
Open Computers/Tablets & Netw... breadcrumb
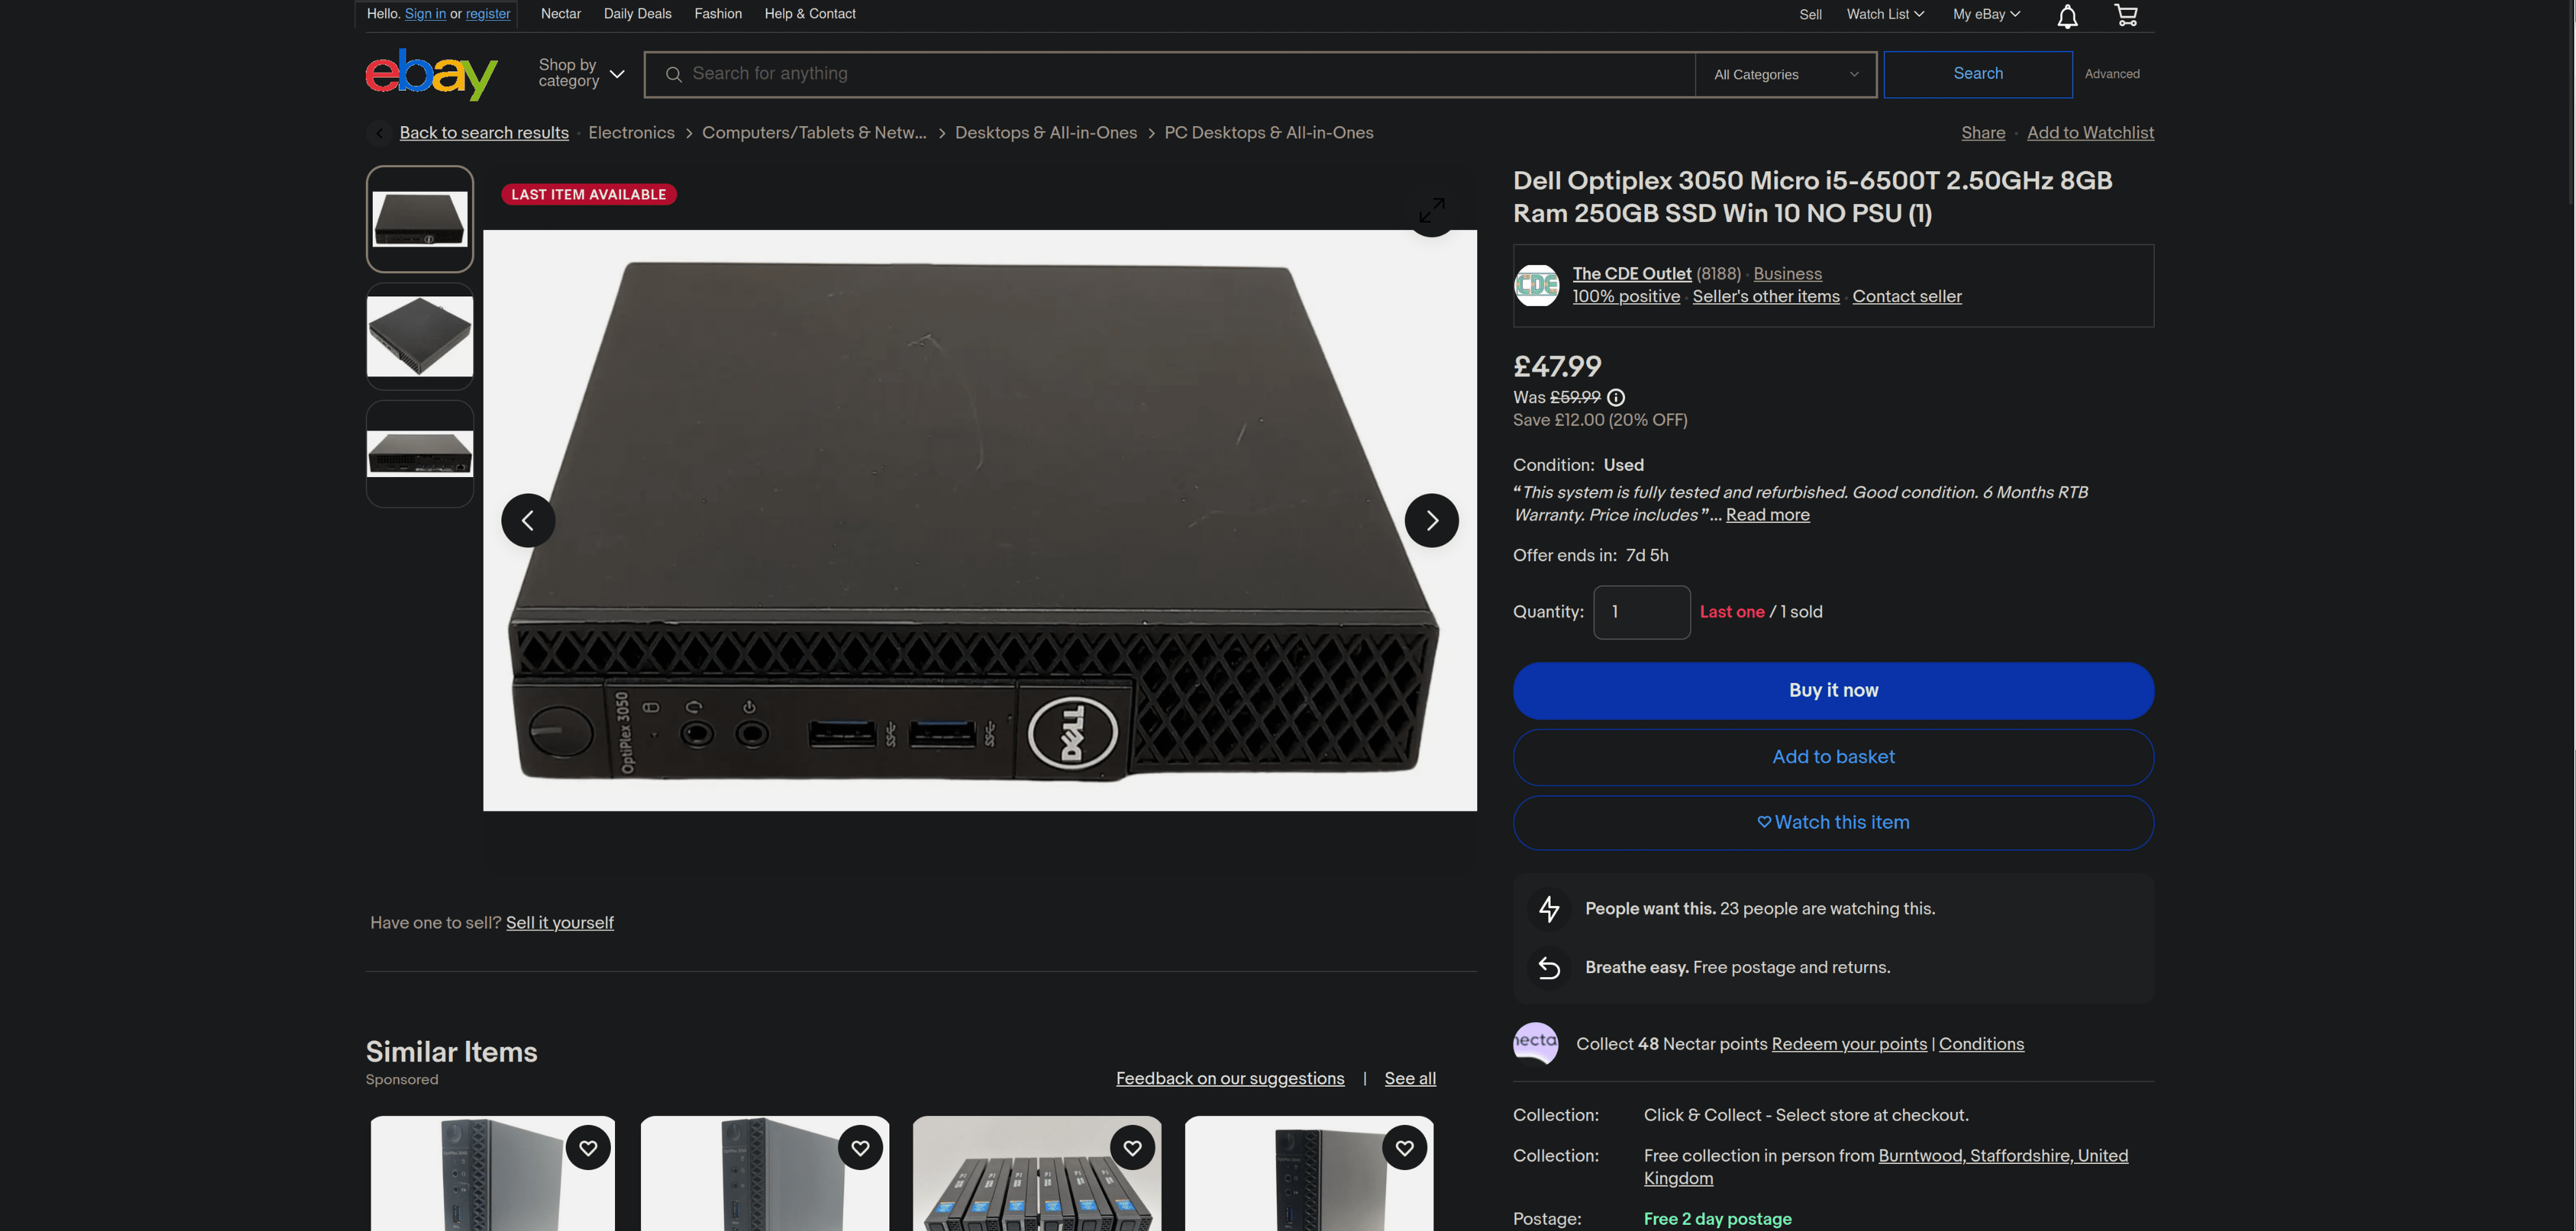pyautogui.click(x=814, y=133)
